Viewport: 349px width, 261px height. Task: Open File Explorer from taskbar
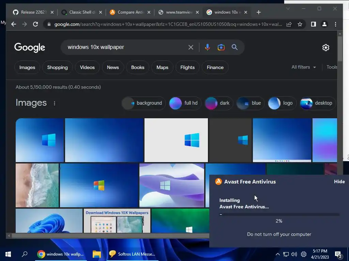(x=97, y=254)
